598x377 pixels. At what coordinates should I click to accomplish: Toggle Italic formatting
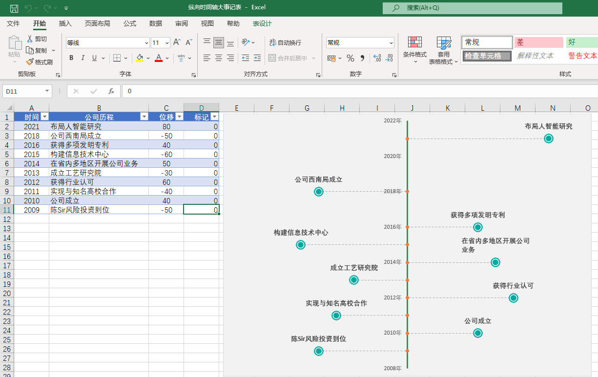click(x=83, y=58)
